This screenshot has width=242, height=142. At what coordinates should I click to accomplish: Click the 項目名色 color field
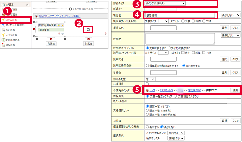pos(163,28)
